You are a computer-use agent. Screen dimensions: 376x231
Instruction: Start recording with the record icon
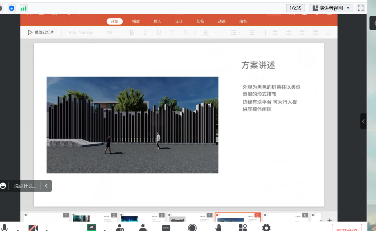tap(192, 228)
